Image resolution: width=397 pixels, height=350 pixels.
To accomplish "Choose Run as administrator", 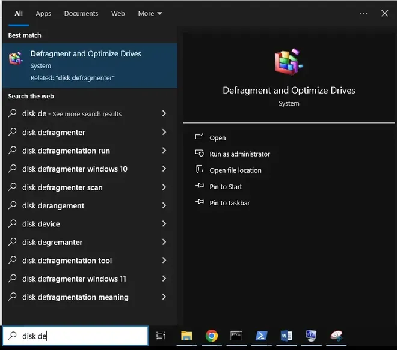I will coord(239,154).
